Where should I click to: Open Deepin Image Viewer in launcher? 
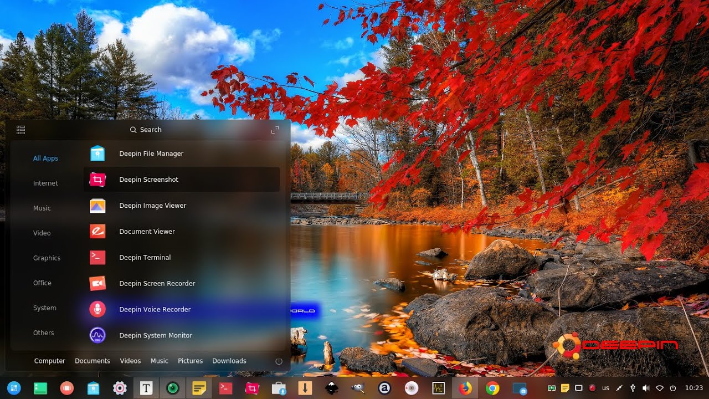point(181,206)
